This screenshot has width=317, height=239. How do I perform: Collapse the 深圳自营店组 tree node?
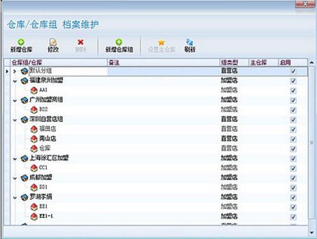pos(15,120)
